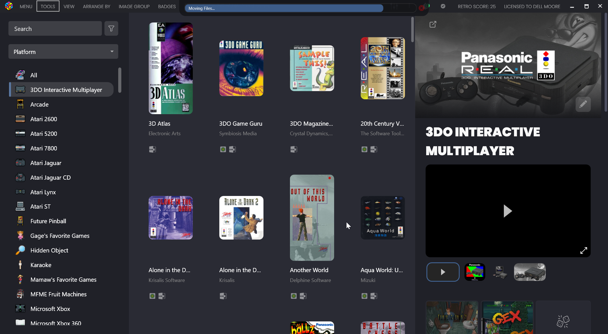Screen dimensions: 608x334
Task: Click the green badge under 20th Century Video Almanac
Action: click(364, 149)
